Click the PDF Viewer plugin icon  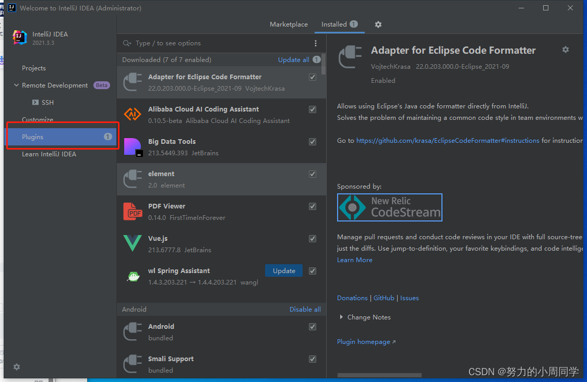(133, 212)
